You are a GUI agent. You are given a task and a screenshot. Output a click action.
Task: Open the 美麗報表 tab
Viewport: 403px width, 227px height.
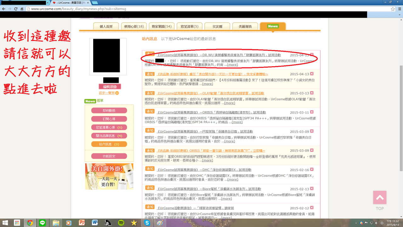(245, 26)
